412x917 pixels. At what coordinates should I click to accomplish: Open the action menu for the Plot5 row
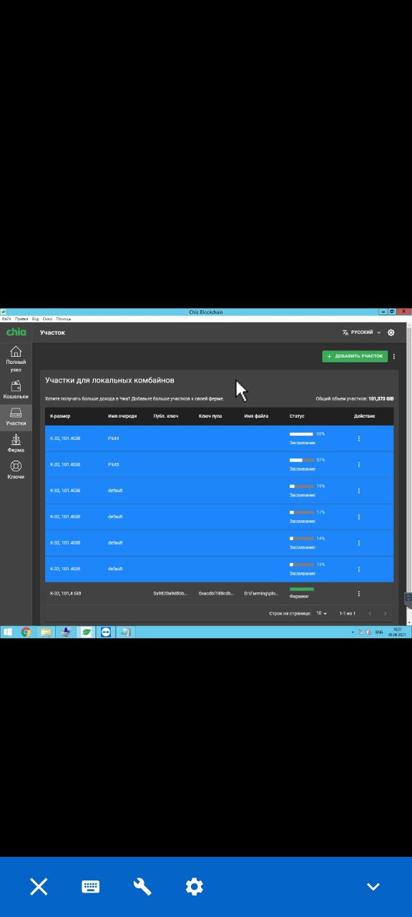[358, 464]
